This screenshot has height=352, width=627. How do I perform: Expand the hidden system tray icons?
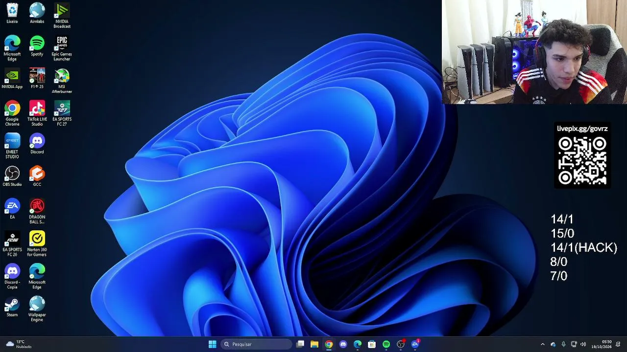[542, 344]
